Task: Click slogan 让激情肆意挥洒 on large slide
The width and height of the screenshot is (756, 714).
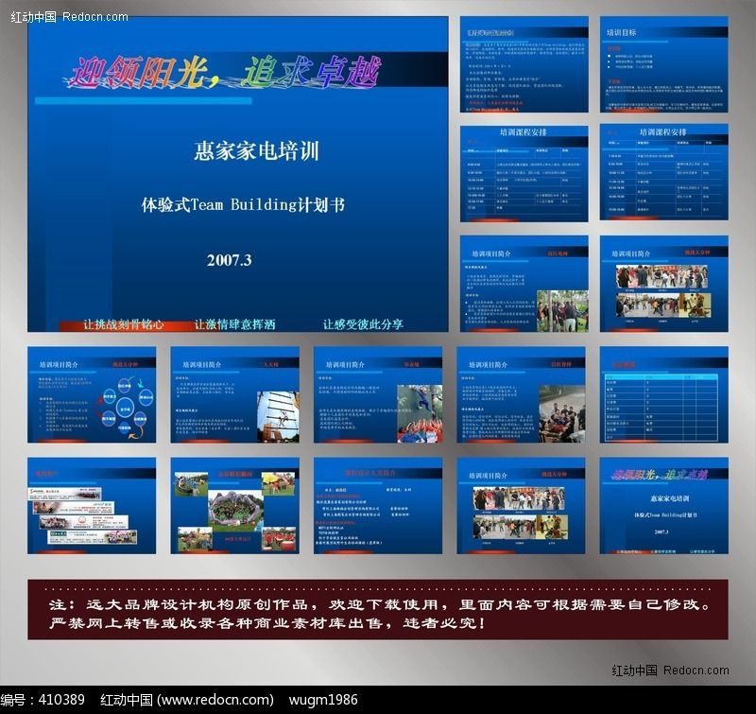Action: point(234,324)
